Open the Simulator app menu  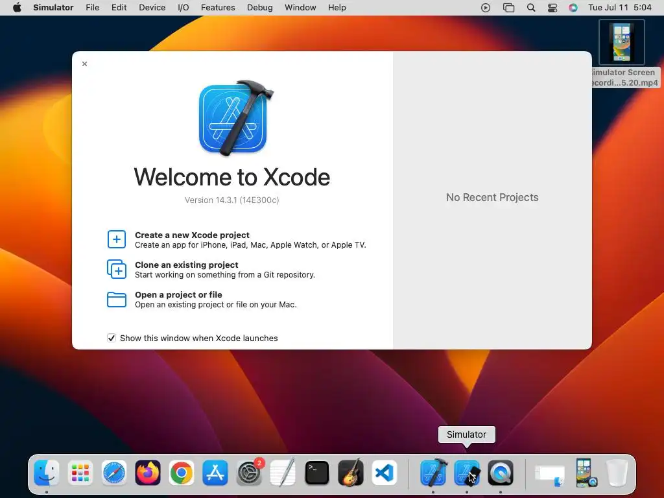pyautogui.click(x=53, y=8)
